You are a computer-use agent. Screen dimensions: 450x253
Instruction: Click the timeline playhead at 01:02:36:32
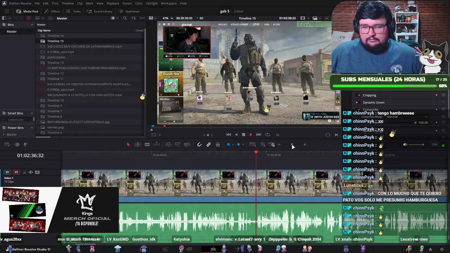tap(256, 152)
